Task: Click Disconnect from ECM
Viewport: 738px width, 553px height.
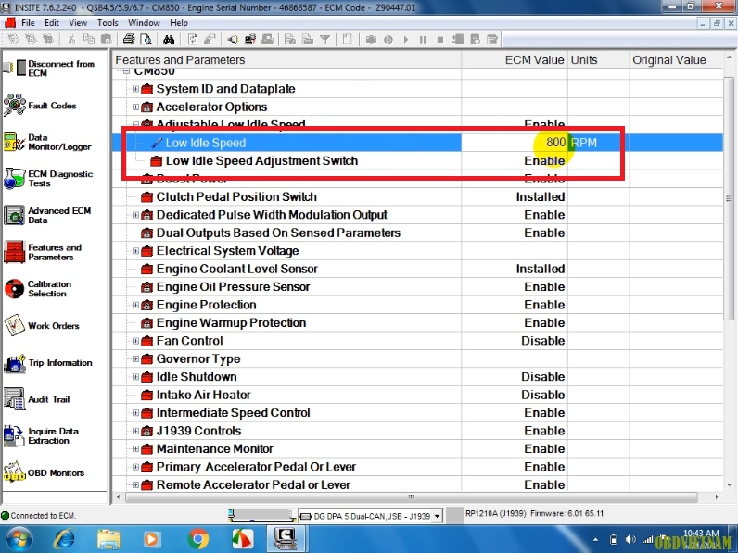Action: (49, 69)
